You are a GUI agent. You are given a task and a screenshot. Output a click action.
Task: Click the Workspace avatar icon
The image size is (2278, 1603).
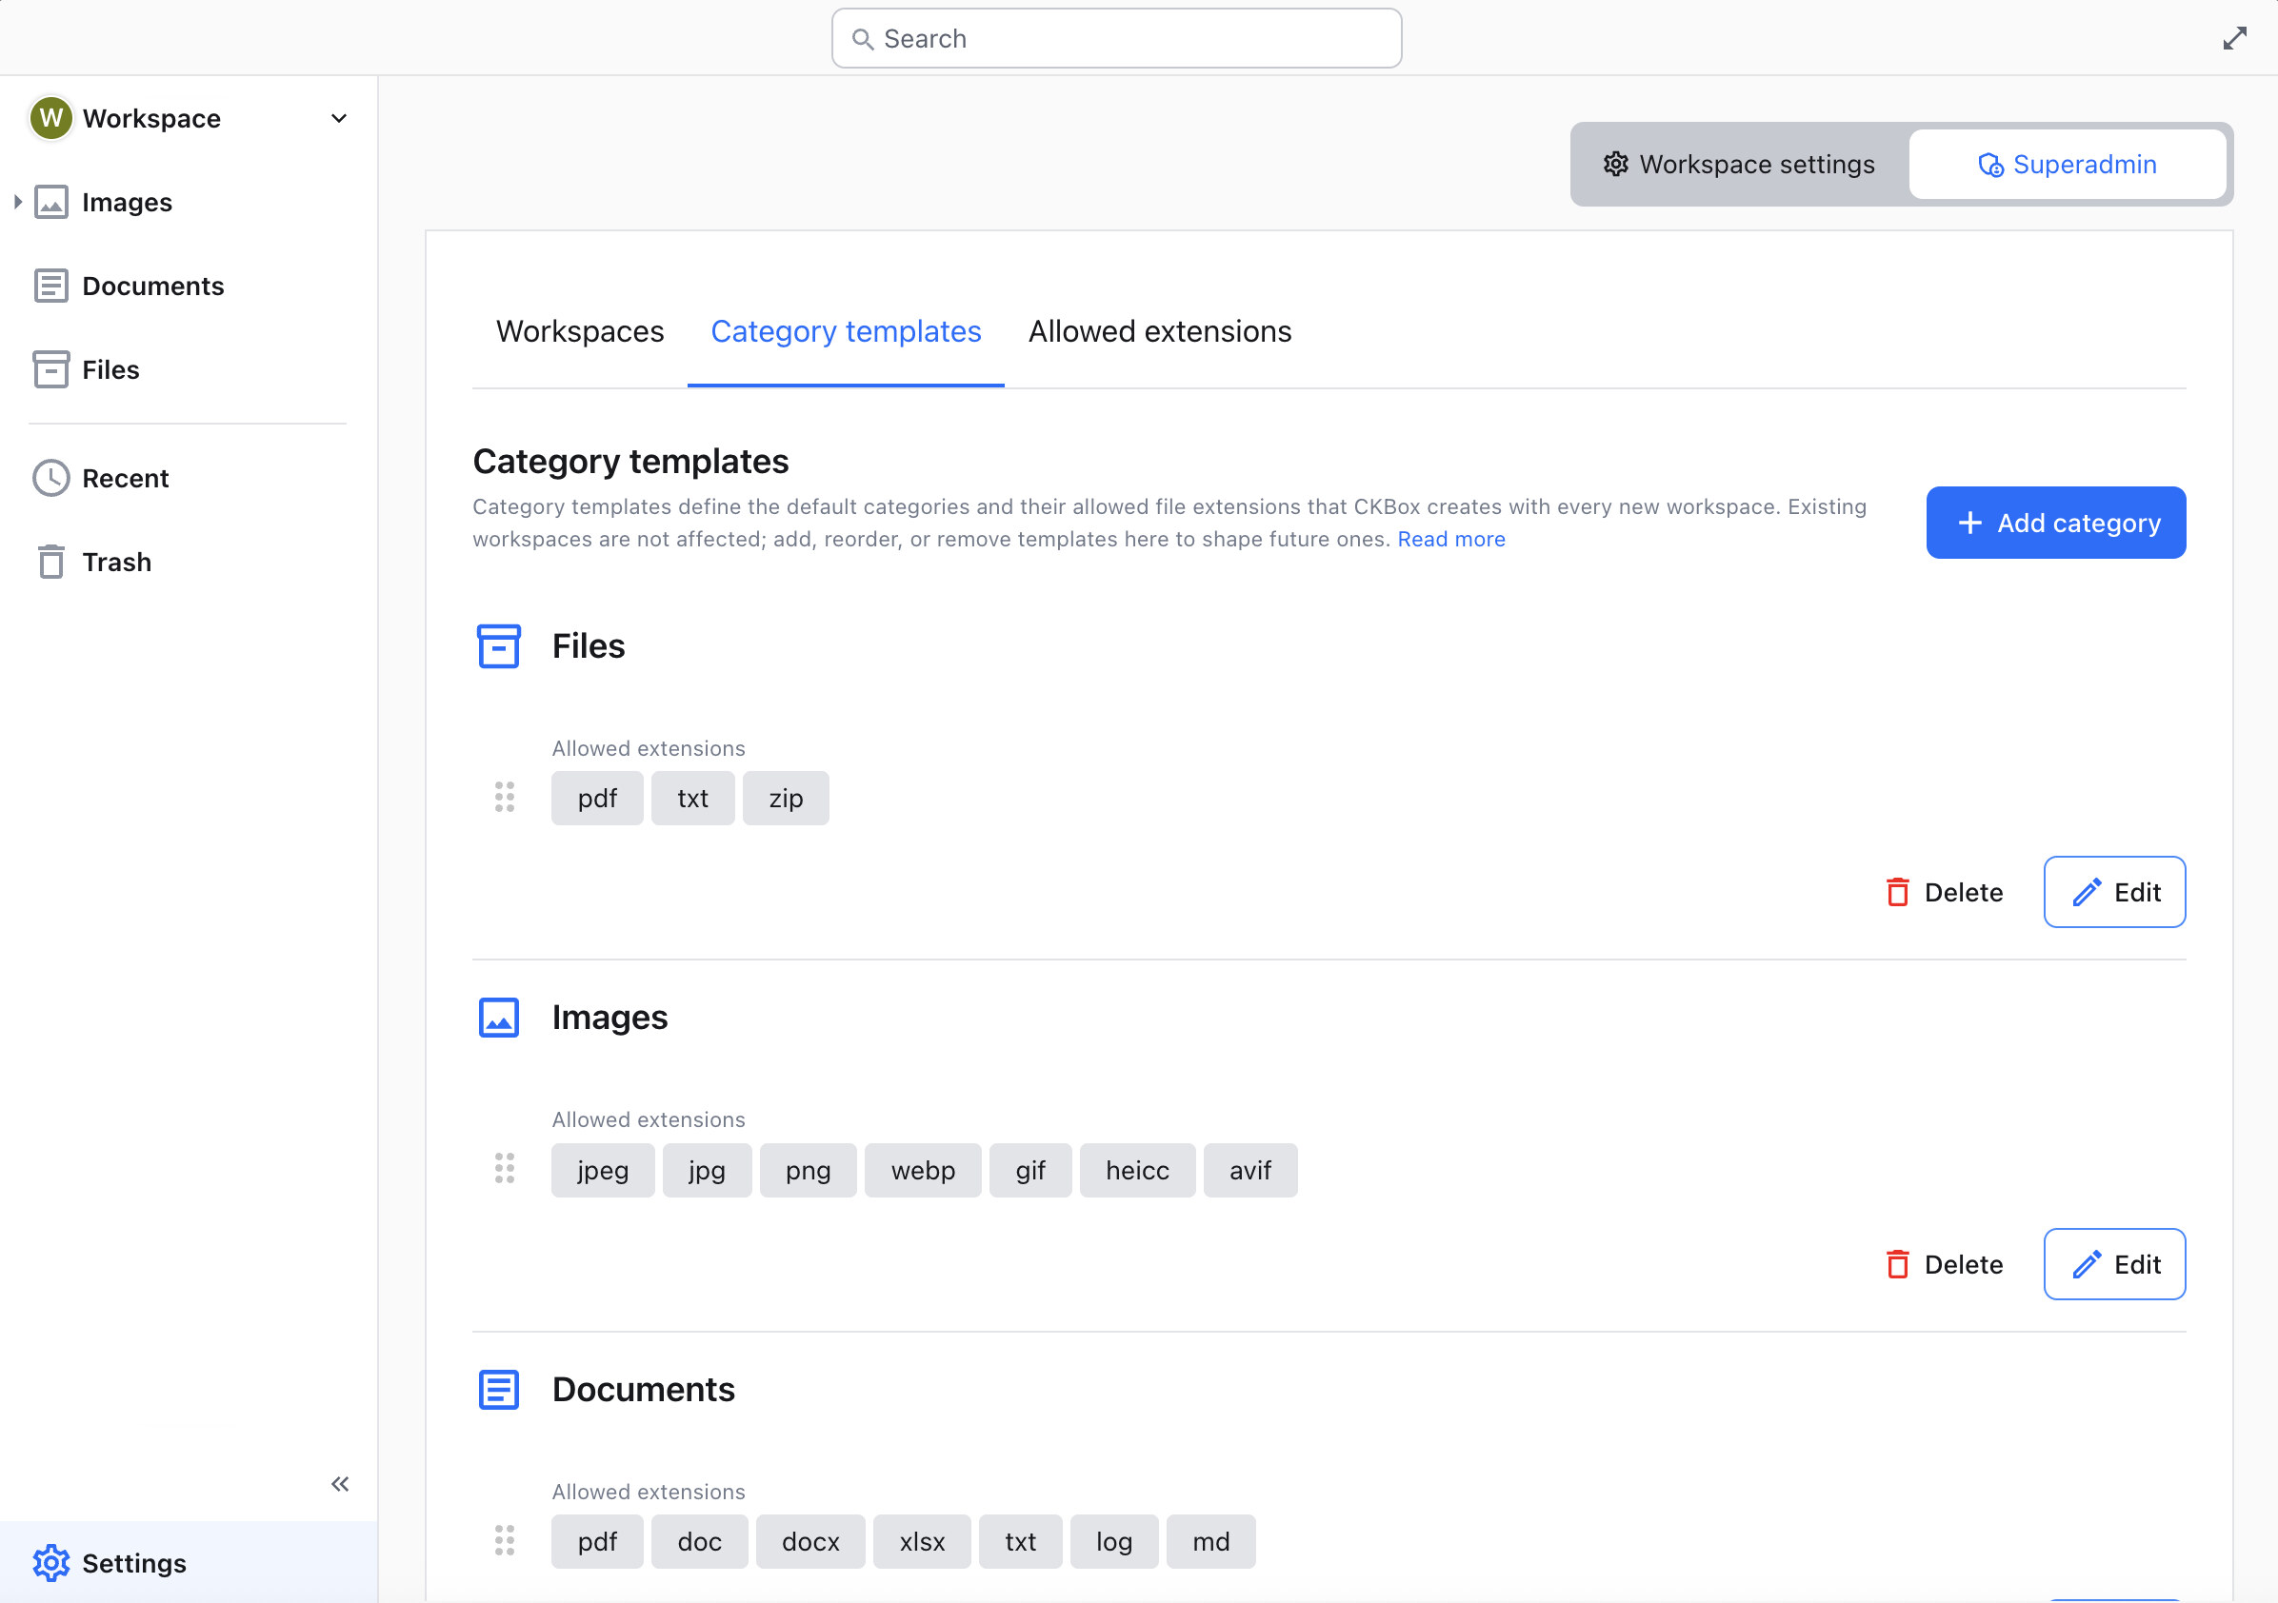click(x=51, y=119)
